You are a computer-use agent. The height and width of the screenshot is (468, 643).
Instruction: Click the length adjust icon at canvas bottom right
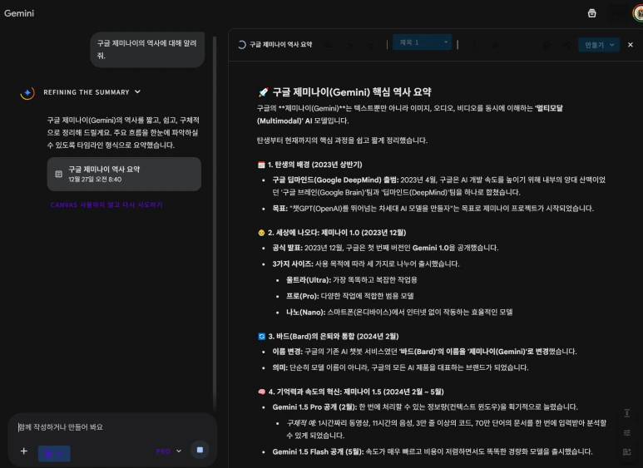[626, 413]
